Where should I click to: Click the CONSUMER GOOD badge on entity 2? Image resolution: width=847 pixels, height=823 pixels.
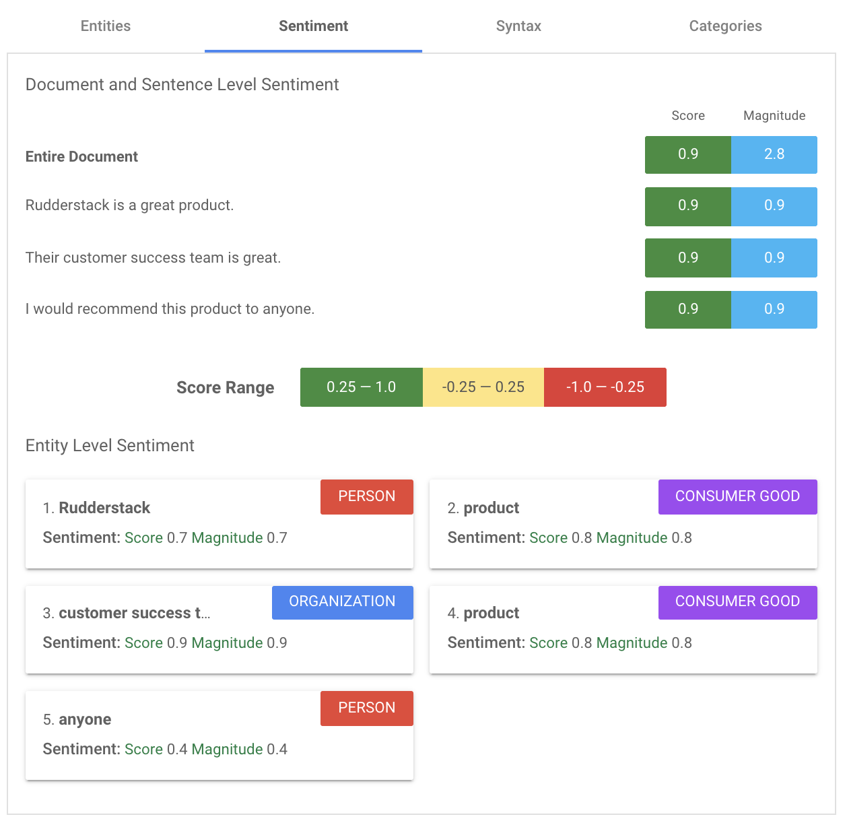click(737, 496)
